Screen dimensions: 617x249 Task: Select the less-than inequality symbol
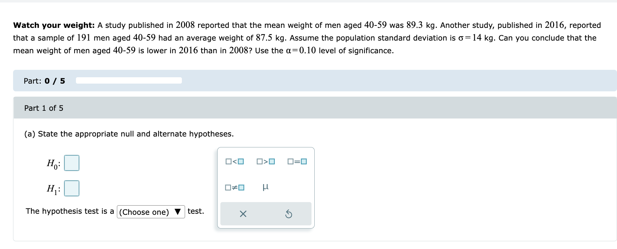point(234,161)
